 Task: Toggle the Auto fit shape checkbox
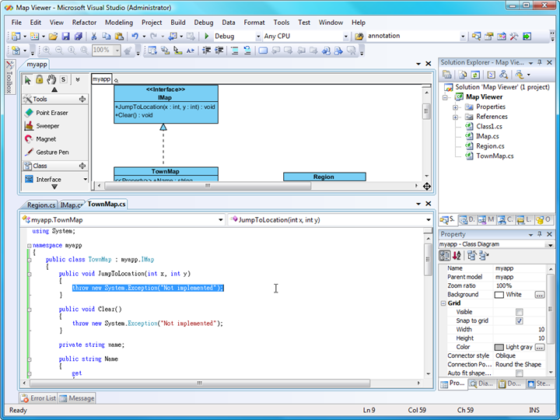(x=520, y=373)
